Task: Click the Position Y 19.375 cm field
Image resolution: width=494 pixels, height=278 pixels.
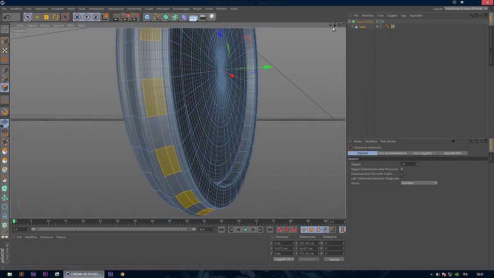Action: click(x=284, y=248)
